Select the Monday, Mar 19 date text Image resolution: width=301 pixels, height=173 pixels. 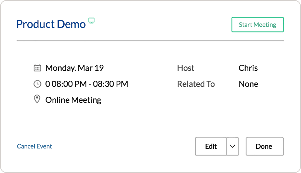tap(75, 68)
